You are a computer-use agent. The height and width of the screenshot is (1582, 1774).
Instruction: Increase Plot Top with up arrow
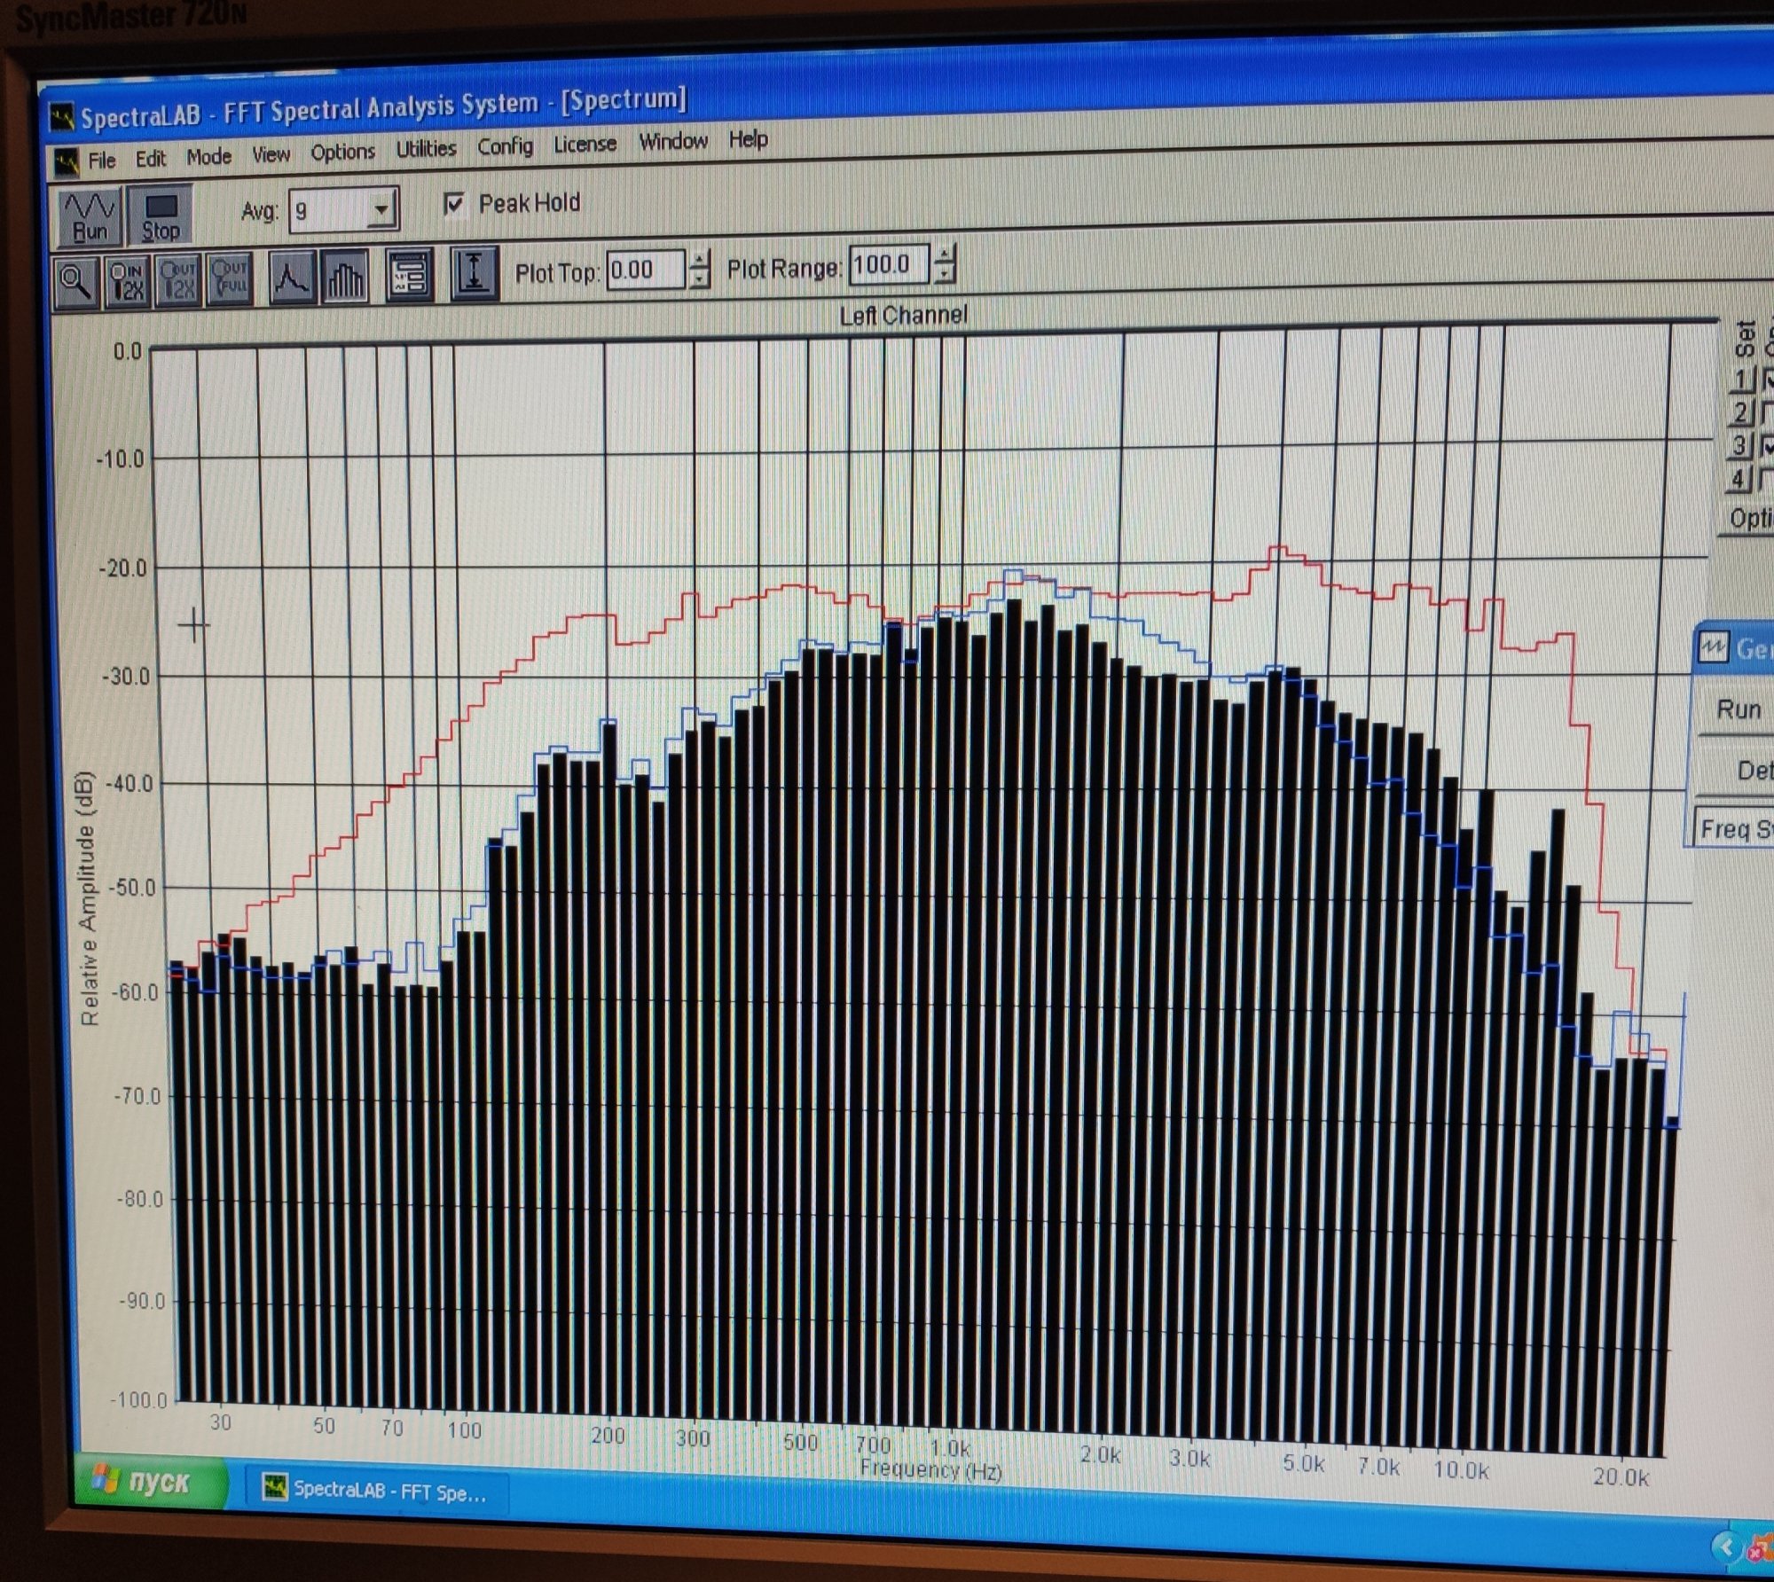tap(700, 261)
